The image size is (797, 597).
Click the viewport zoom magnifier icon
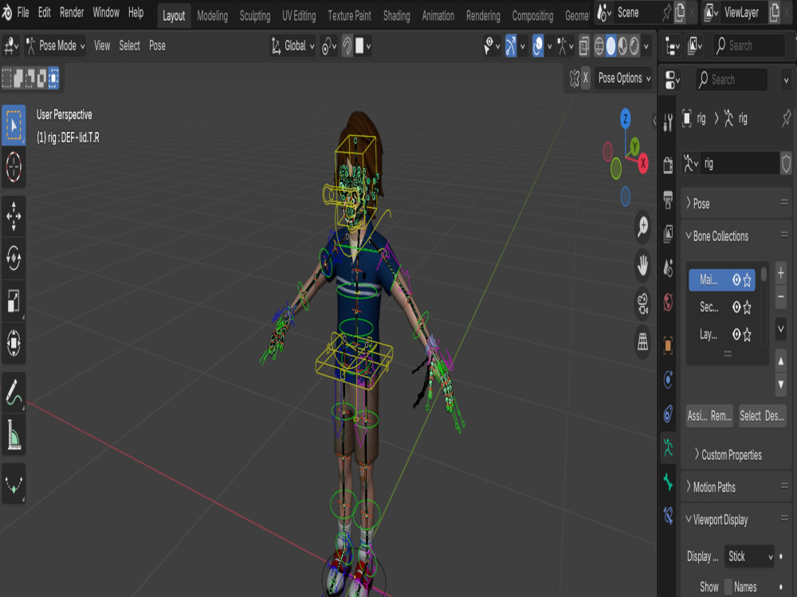coord(643,225)
